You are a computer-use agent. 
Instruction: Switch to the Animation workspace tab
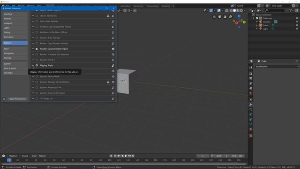(125, 6)
